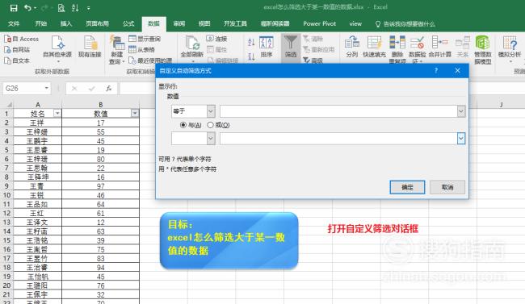Click 确定 to confirm the custom filter
Viewport: 525px width, 304px height.
pyautogui.click(x=407, y=187)
